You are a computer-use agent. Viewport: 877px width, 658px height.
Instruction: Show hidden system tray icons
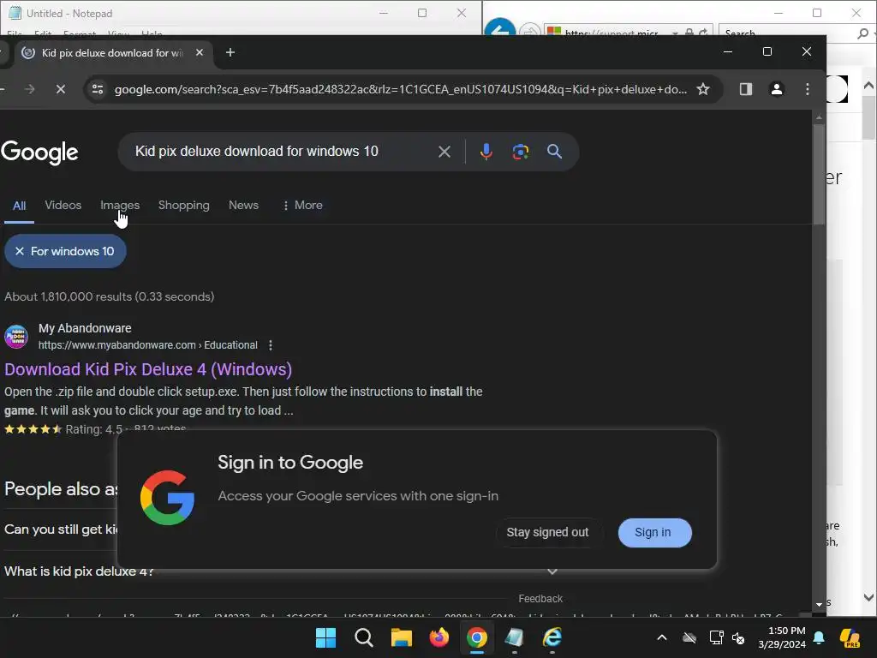(662, 637)
